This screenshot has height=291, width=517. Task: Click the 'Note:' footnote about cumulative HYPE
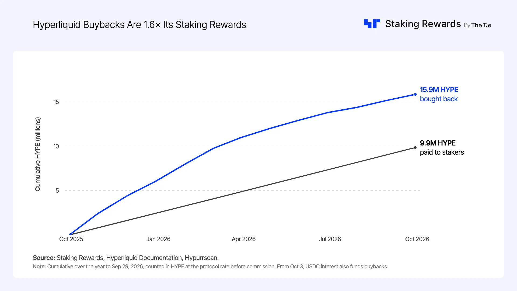point(210,266)
